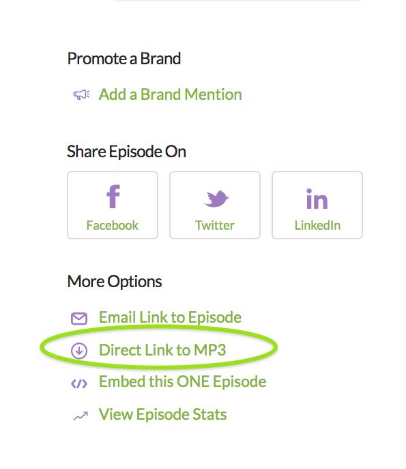
Task: Open Direct Link to MP3
Action: pos(162,350)
